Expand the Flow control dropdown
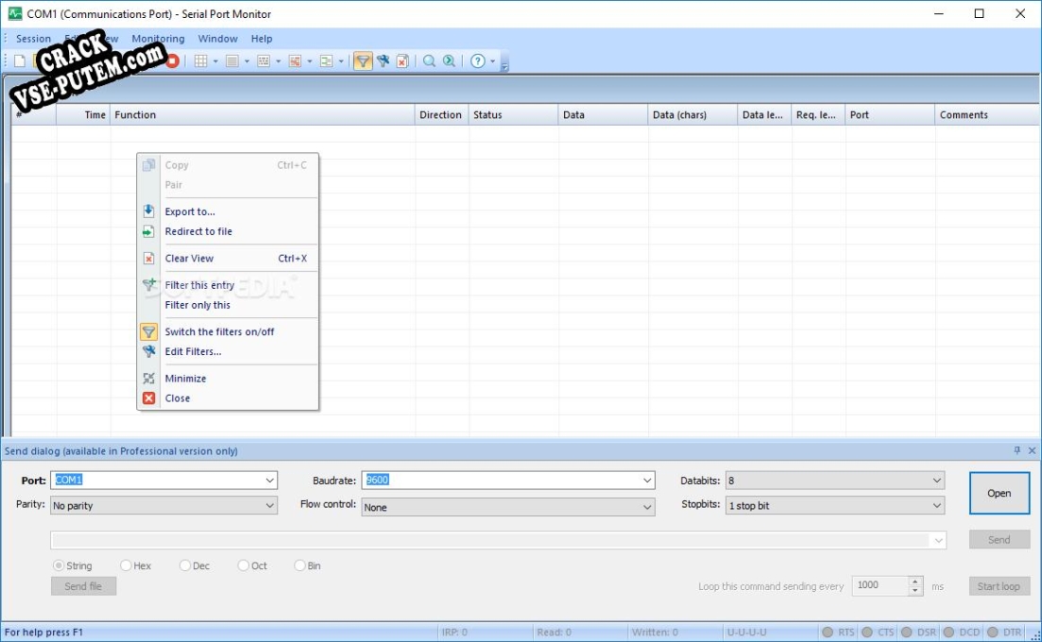Viewport: 1042px width, 642px height. pyautogui.click(x=646, y=507)
